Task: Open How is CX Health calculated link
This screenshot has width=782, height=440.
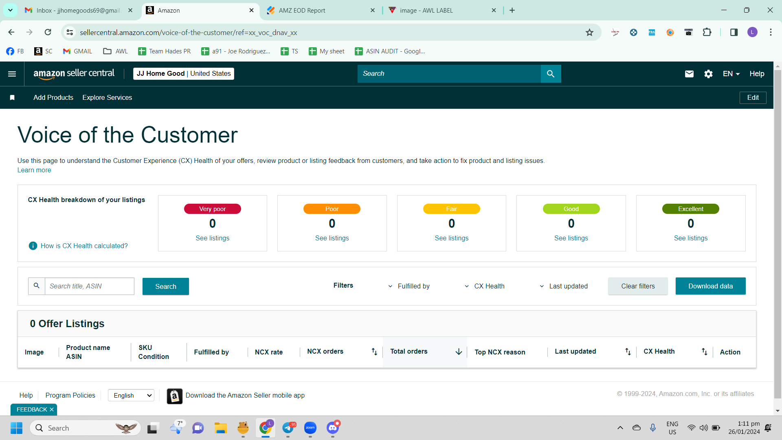Action: (x=84, y=246)
